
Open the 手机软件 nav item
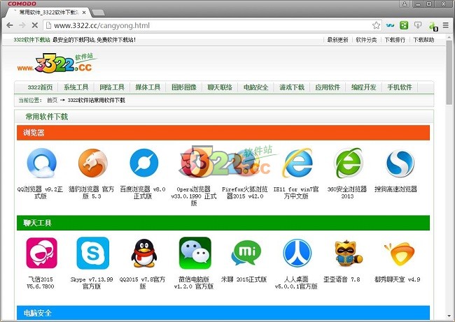[400, 87]
